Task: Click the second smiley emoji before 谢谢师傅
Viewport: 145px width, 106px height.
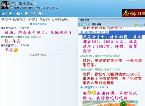Action: [x=94, y=93]
